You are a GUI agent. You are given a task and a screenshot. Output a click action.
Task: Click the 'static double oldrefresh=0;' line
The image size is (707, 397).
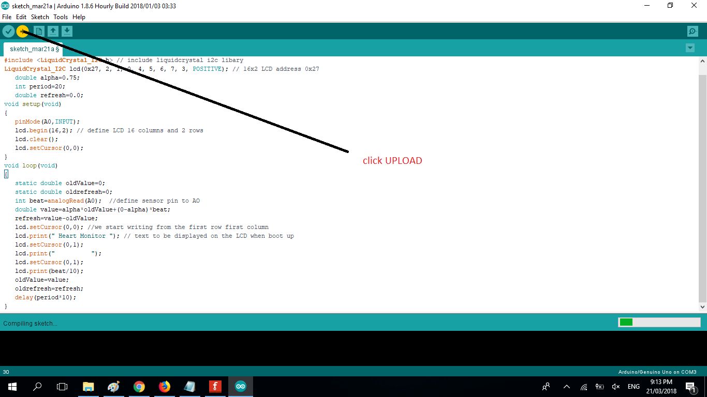(x=64, y=192)
